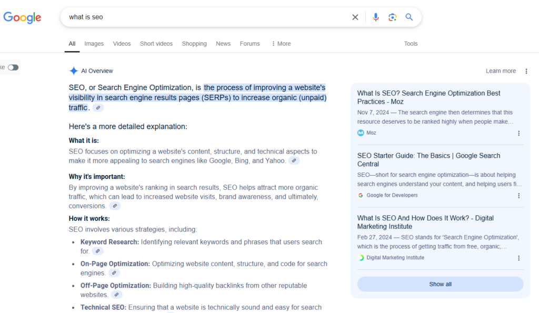Start voice search with microphone icon
Viewport: 539px width, 313px height.
(x=375, y=17)
